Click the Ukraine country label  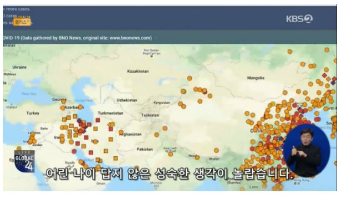coord(19,67)
